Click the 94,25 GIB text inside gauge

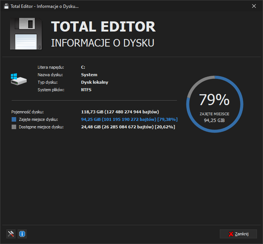coord(214,120)
